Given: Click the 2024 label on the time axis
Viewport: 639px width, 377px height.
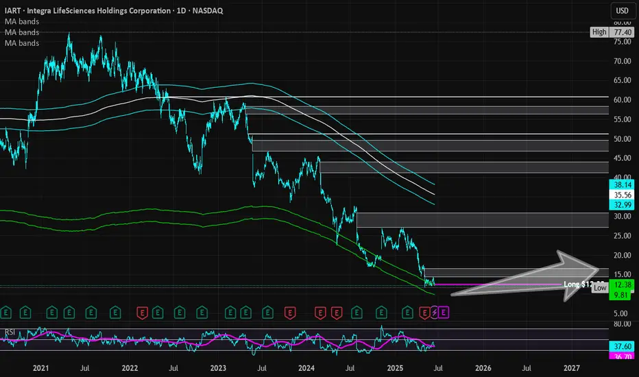Looking at the screenshot, I should pos(306,368).
